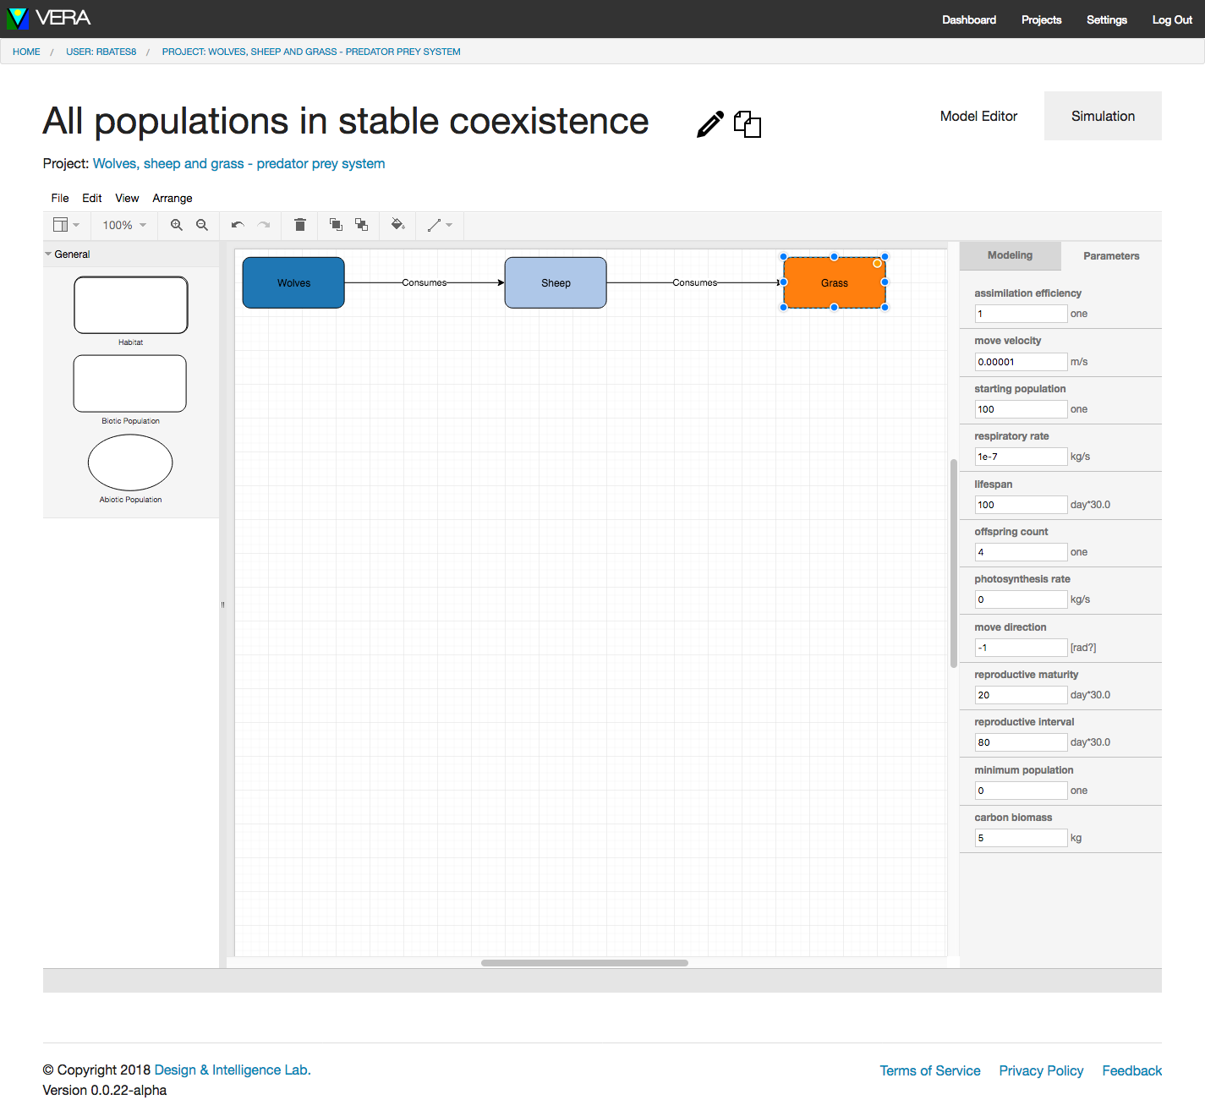Undo the last action
The image size is (1205, 1100).
[x=238, y=225]
